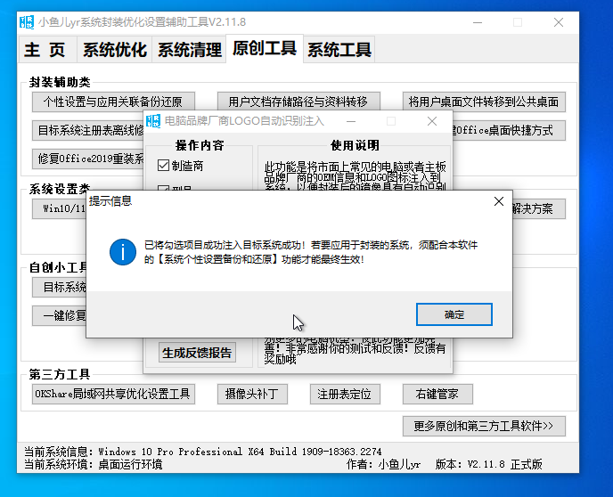Image resolution: width=613 pixels, height=497 pixels.
Task: Click the blue info icon in dialog
Action: coord(122,251)
